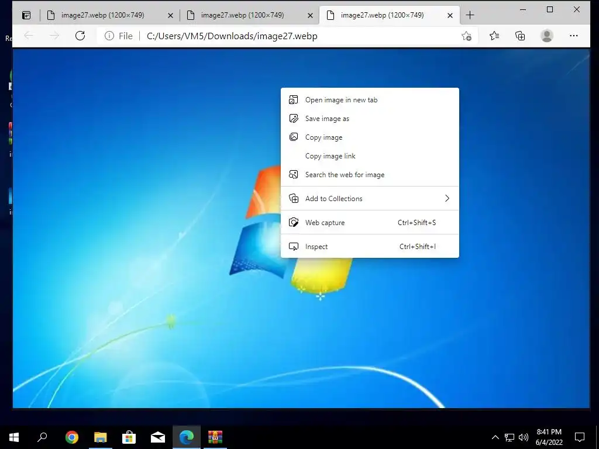Viewport: 599px width, 449px height.
Task: Open the Favorites list icon
Action: [x=494, y=36]
